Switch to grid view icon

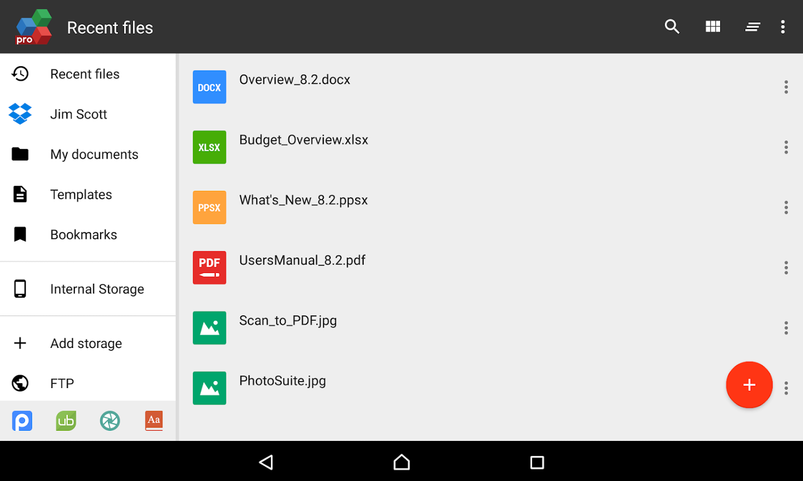(713, 27)
